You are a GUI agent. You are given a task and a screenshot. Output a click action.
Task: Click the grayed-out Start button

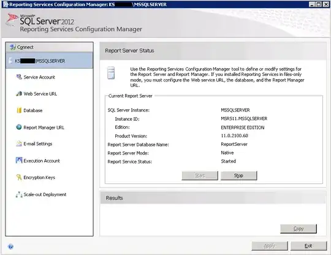200,176
